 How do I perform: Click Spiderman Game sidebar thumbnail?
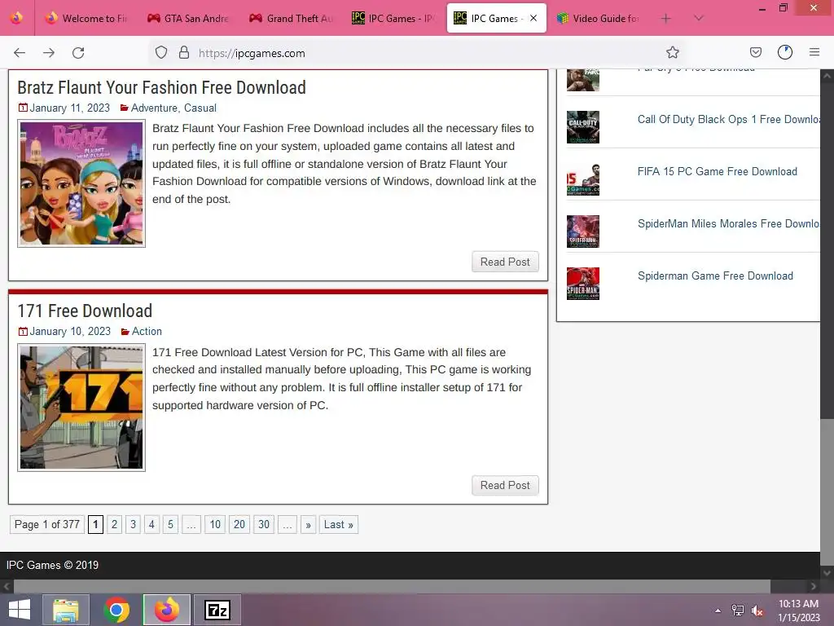tap(583, 283)
